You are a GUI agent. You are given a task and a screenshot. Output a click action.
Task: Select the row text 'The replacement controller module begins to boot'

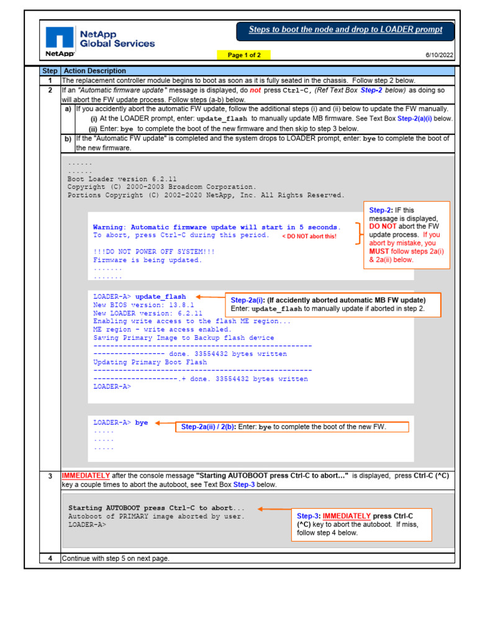point(238,81)
